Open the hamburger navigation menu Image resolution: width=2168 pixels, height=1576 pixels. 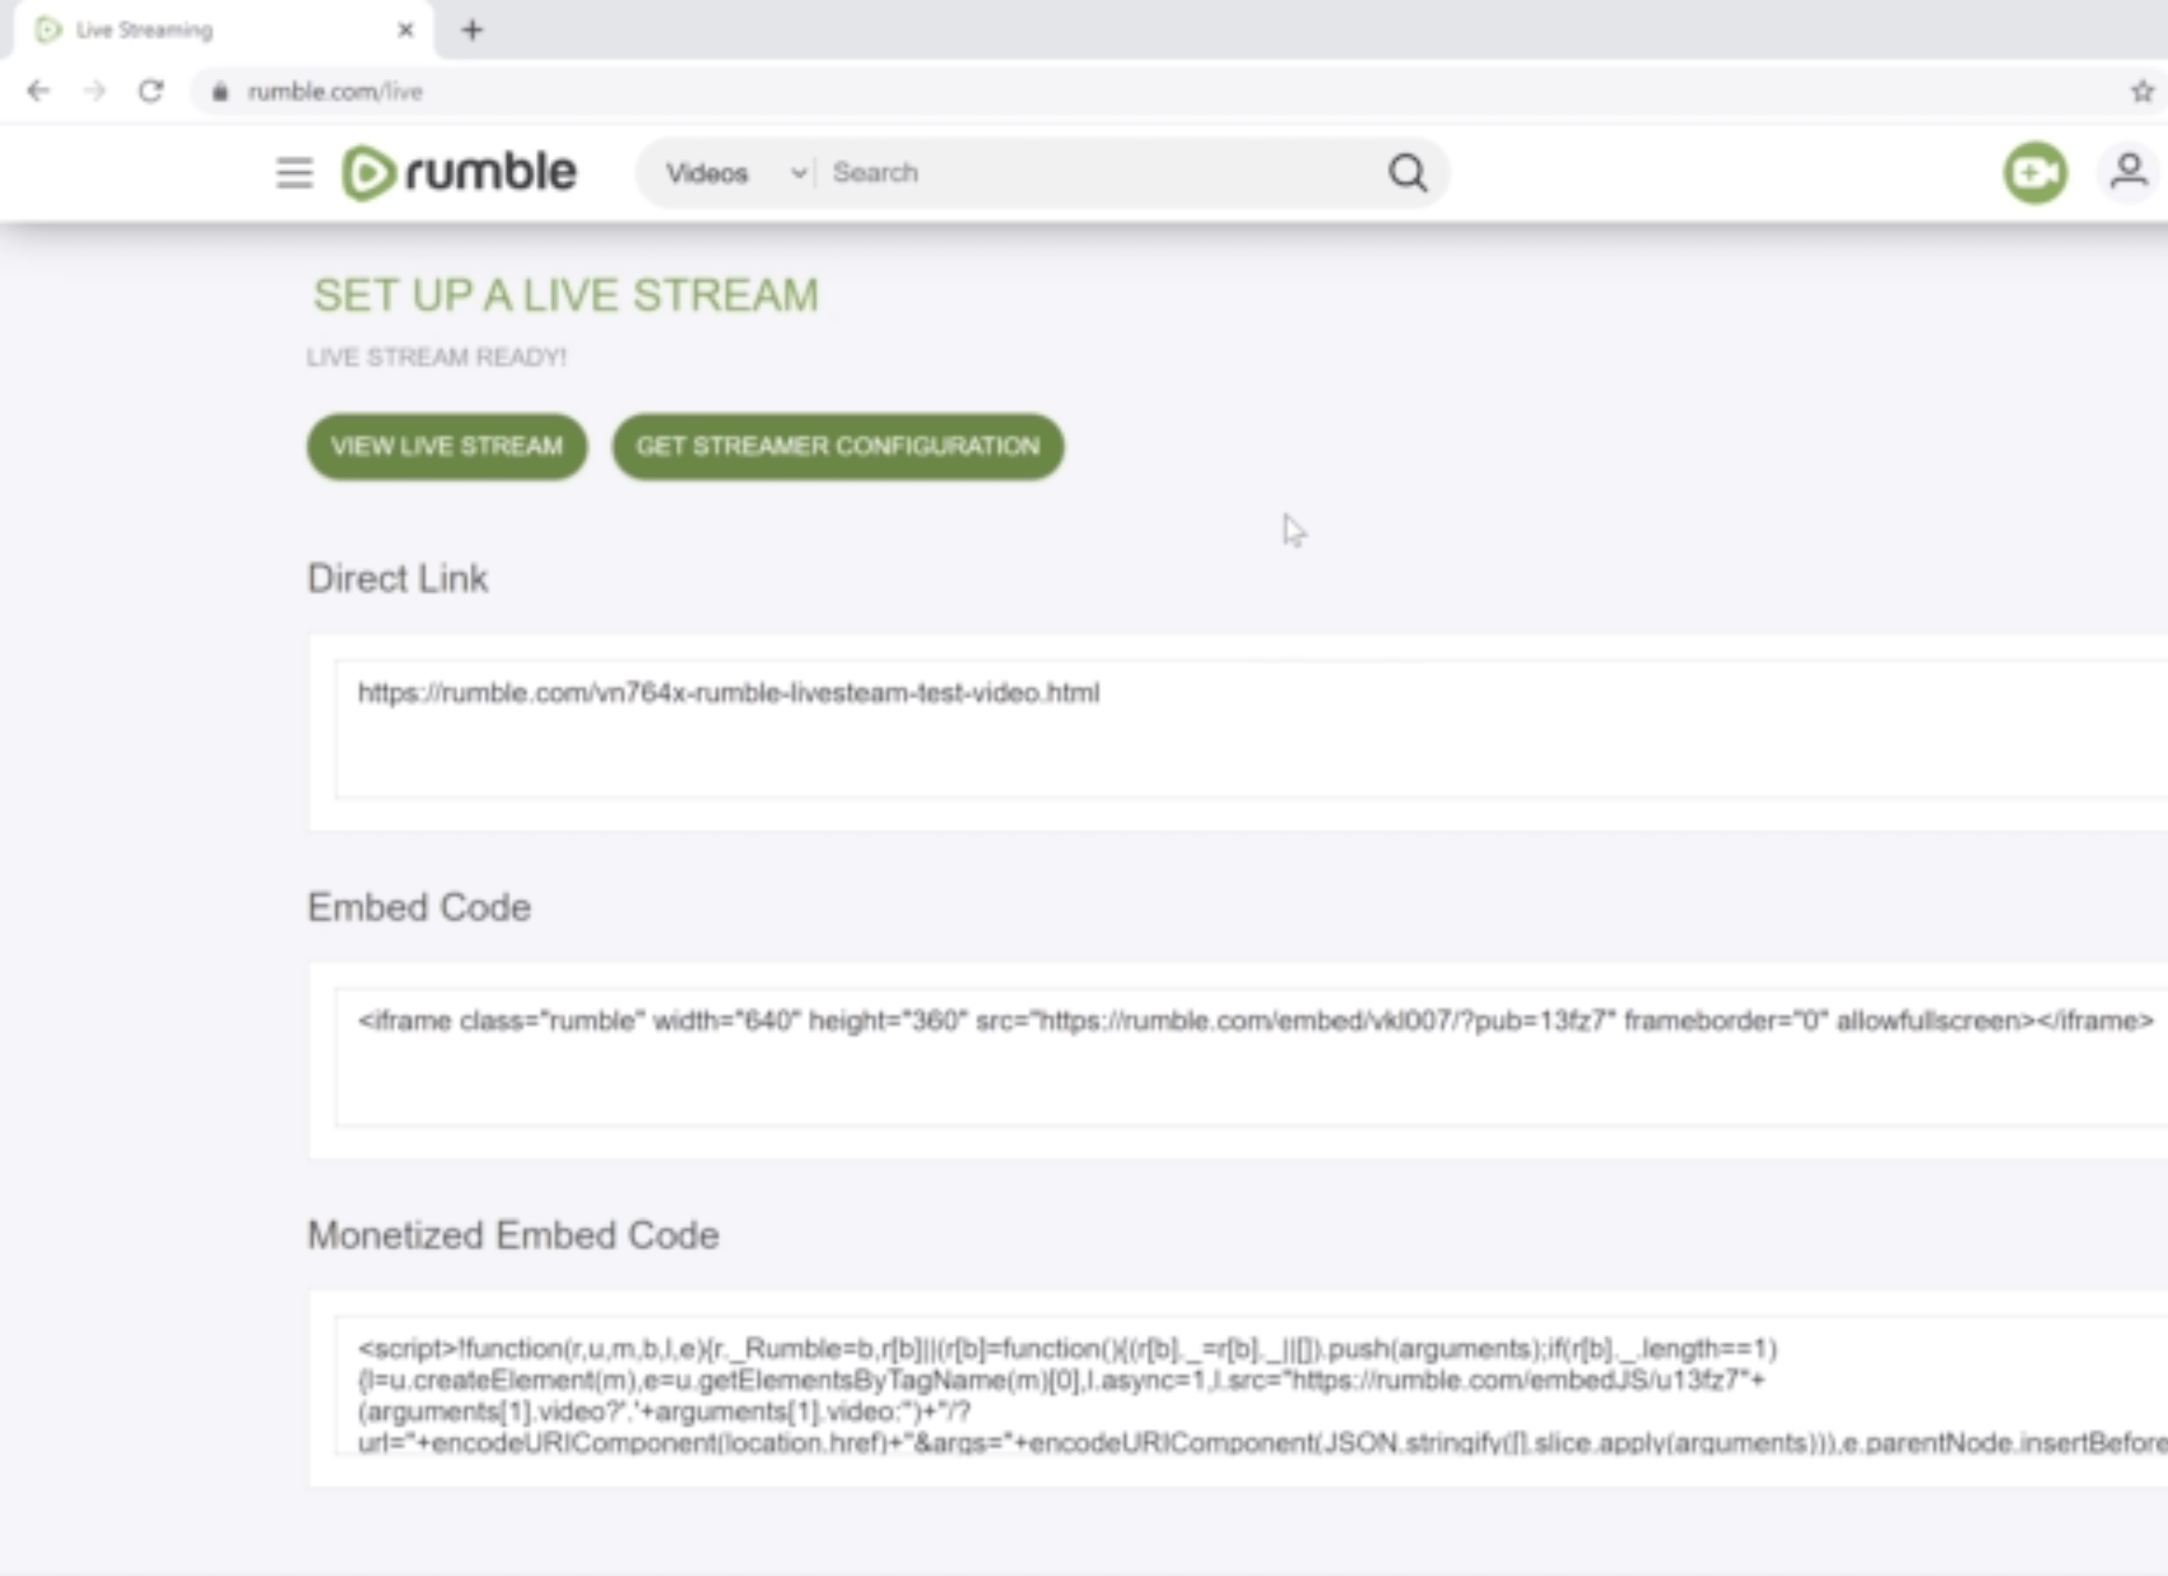point(293,173)
